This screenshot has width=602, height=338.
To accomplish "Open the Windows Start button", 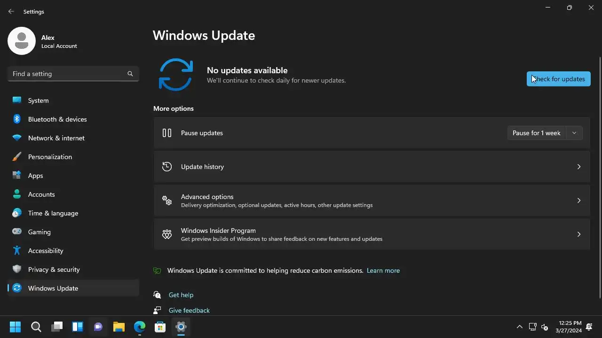I will pos(15,327).
